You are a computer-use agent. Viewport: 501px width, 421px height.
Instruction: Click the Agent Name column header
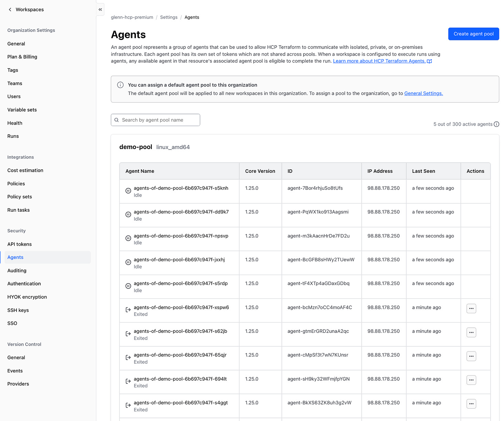[140, 171]
